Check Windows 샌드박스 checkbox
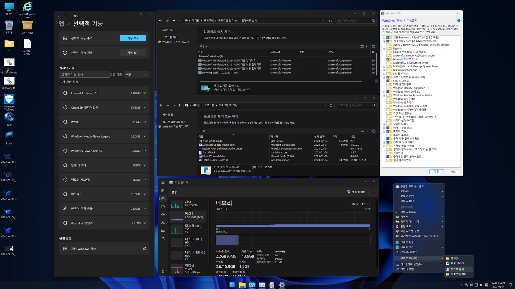 coord(387,103)
